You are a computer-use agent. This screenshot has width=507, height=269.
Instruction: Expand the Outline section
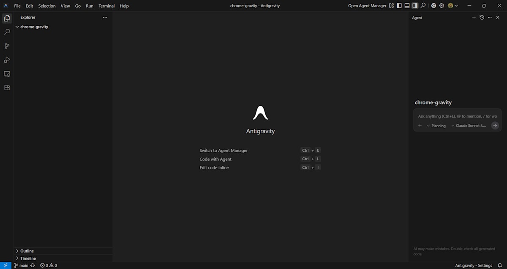point(27,251)
